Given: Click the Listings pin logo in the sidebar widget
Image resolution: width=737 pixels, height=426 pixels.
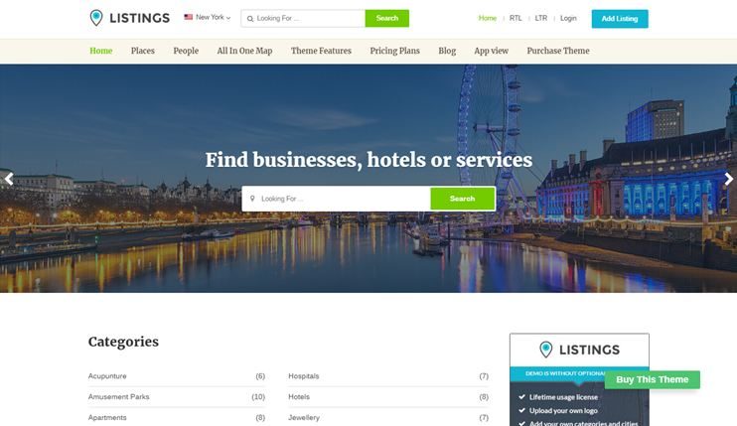Looking at the screenshot, I should coord(545,350).
